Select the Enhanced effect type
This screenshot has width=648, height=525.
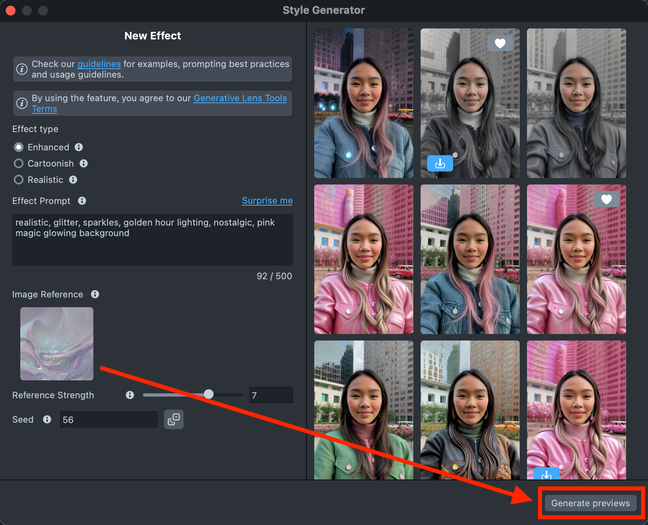(x=19, y=147)
